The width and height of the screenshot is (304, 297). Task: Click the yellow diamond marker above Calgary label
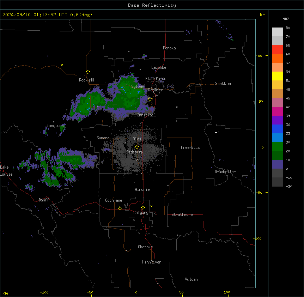pyautogui.click(x=143, y=208)
